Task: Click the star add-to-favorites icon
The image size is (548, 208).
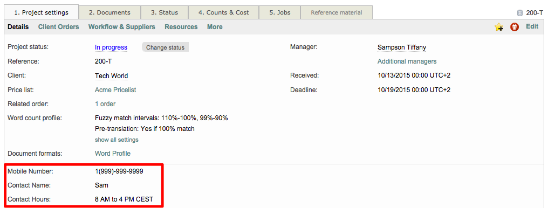Action: click(499, 27)
